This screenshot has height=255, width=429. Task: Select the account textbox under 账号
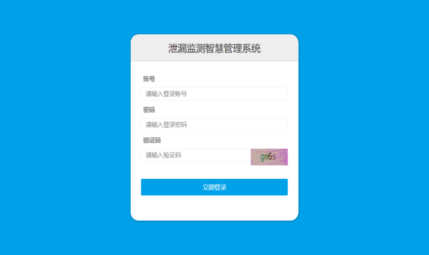point(214,94)
